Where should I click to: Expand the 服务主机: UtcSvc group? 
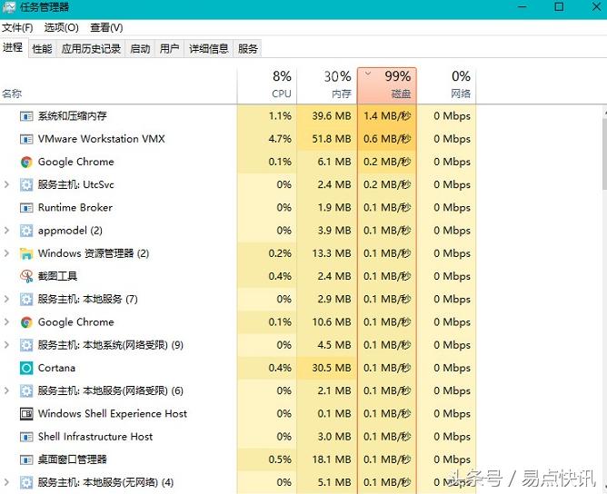[6, 184]
